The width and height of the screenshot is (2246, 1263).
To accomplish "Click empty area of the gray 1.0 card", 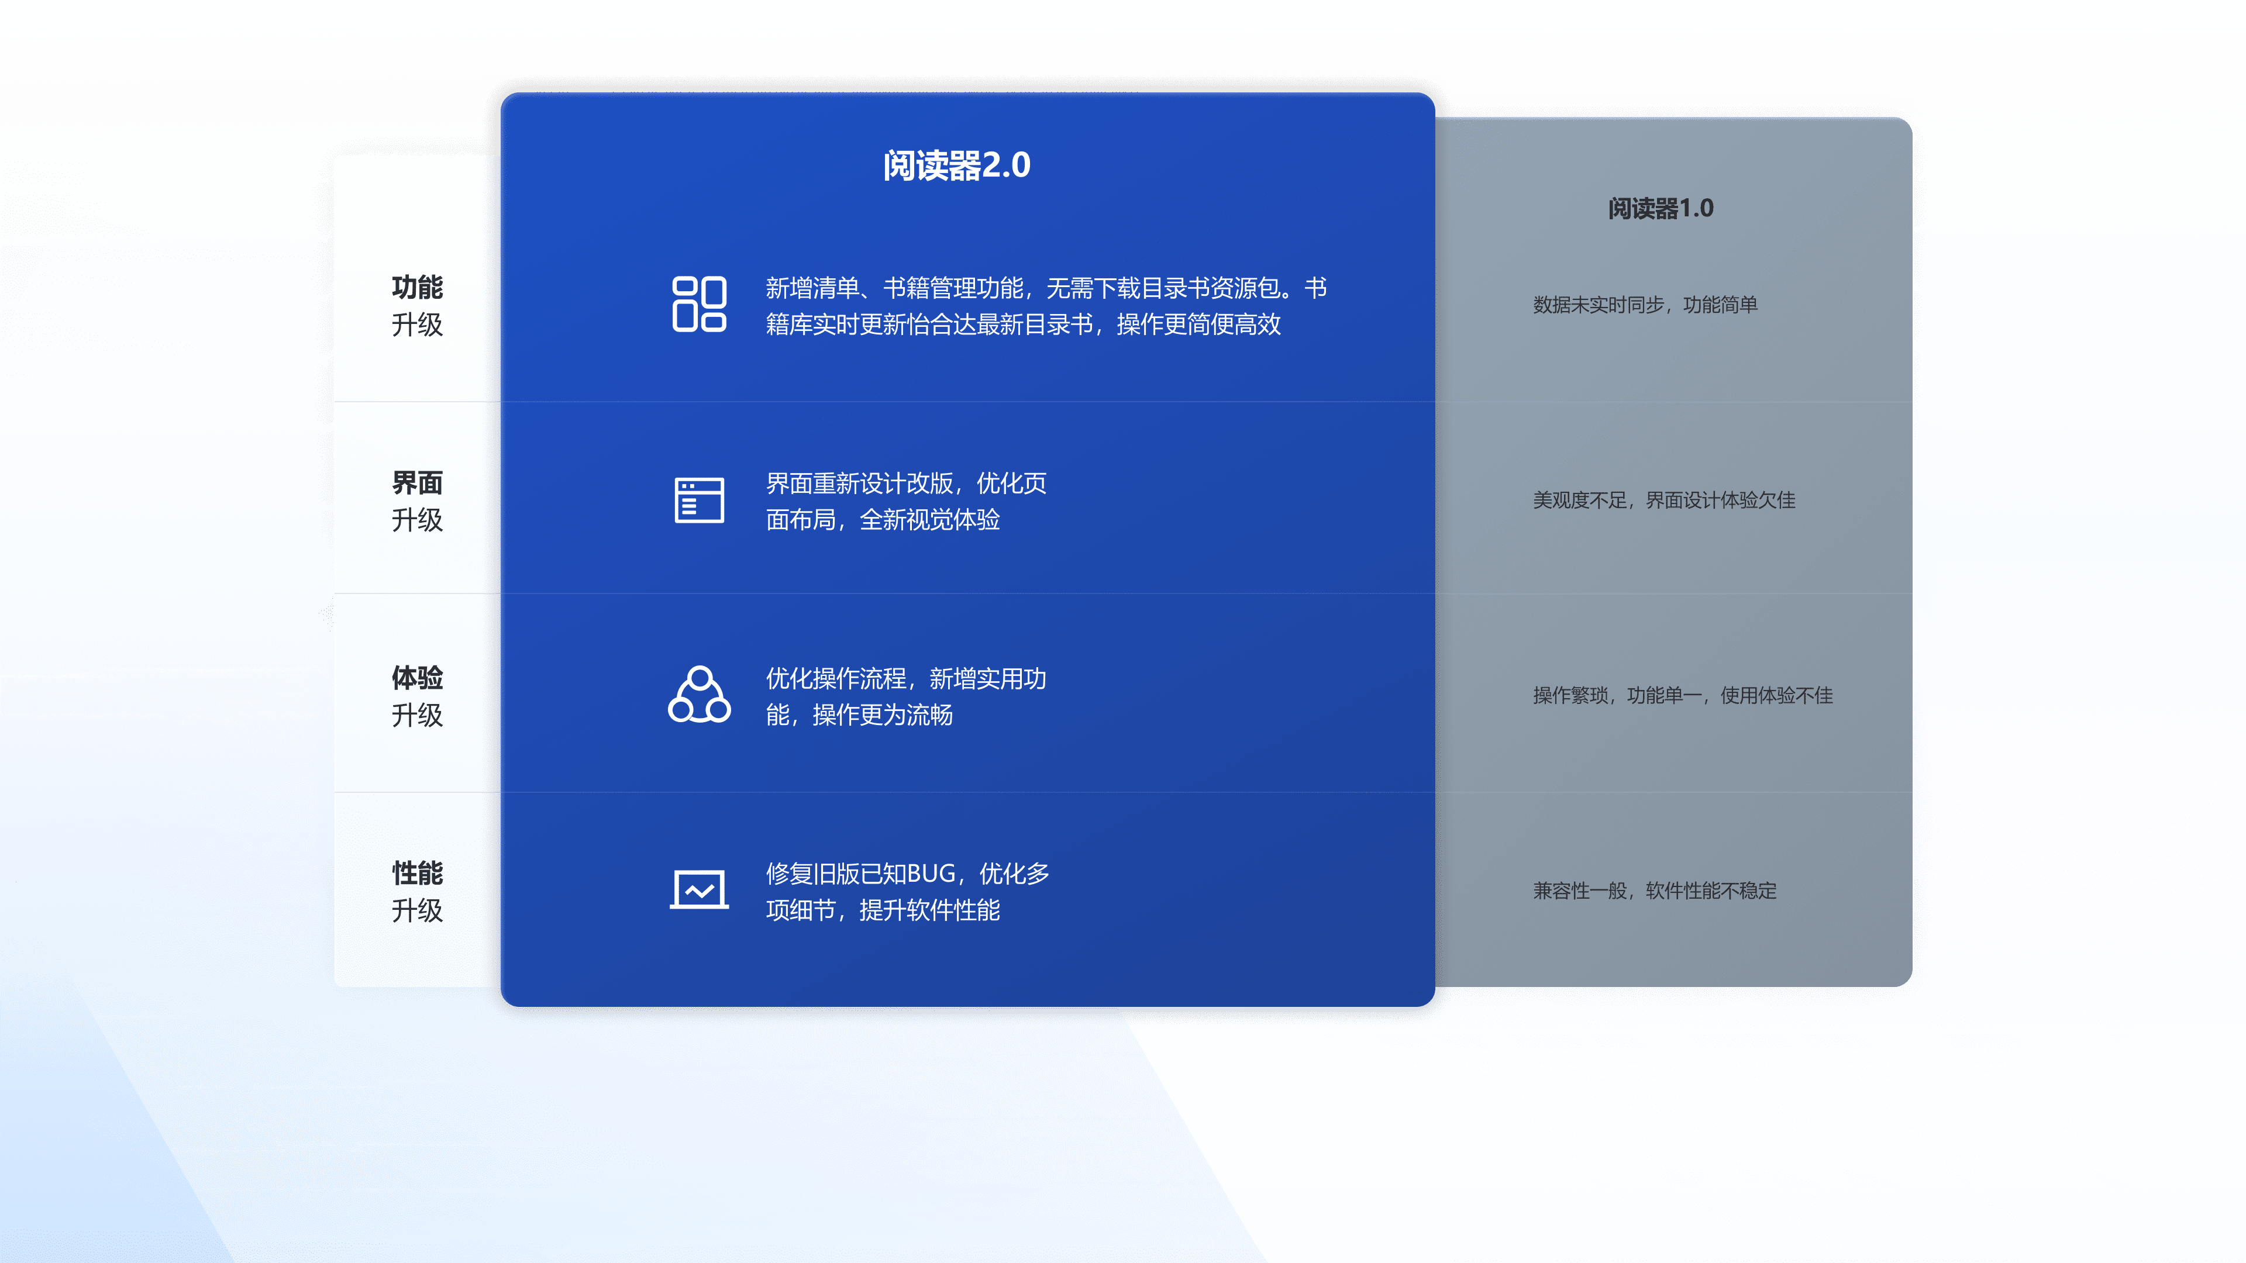I will coord(1674,401).
